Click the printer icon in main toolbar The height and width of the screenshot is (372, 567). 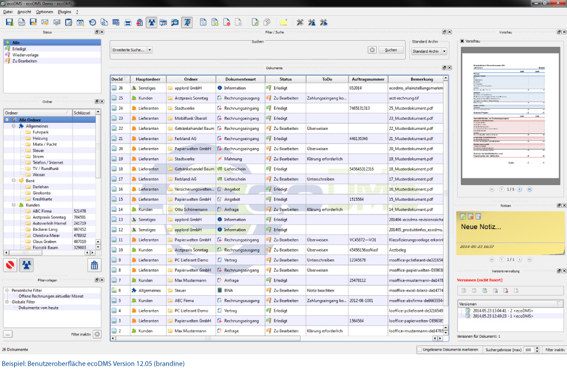pyautogui.click(x=128, y=22)
